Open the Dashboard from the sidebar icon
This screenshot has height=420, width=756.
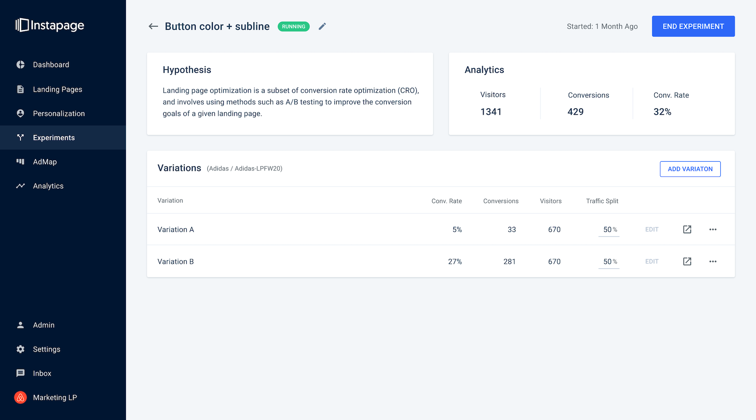click(x=21, y=64)
